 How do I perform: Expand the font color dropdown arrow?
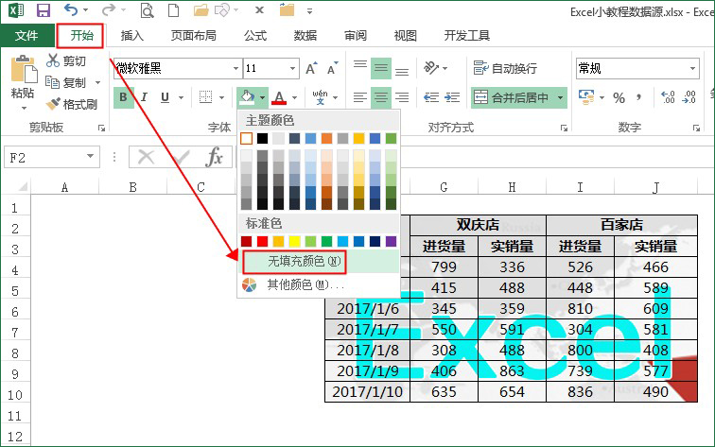pyautogui.click(x=294, y=97)
